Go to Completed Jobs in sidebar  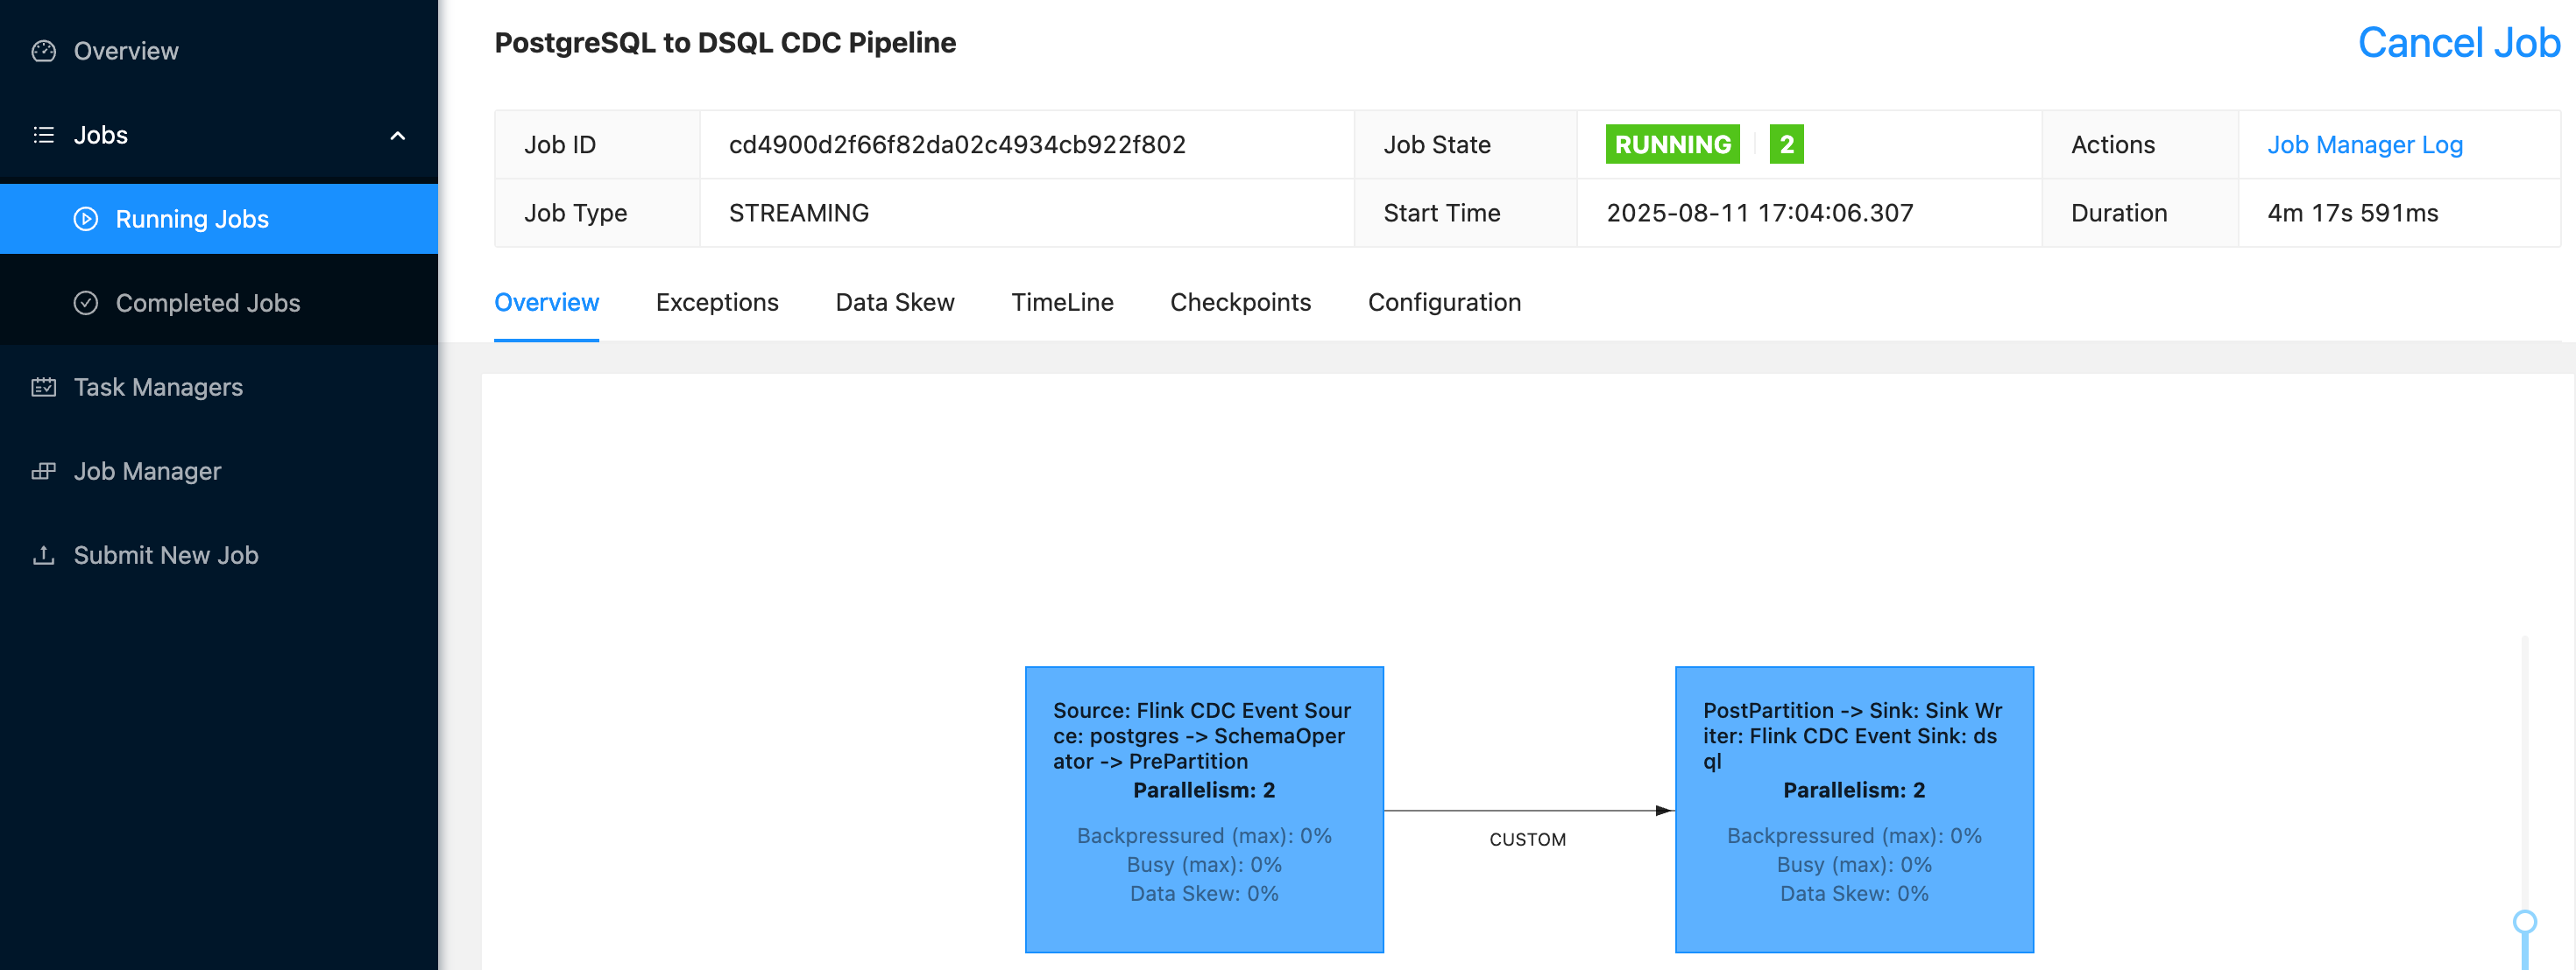[207, 303]
